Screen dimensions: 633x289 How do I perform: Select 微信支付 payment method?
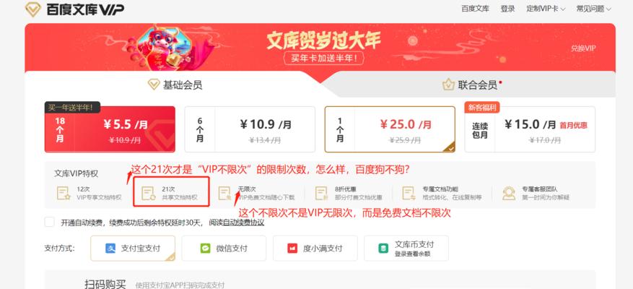point(224,248)
